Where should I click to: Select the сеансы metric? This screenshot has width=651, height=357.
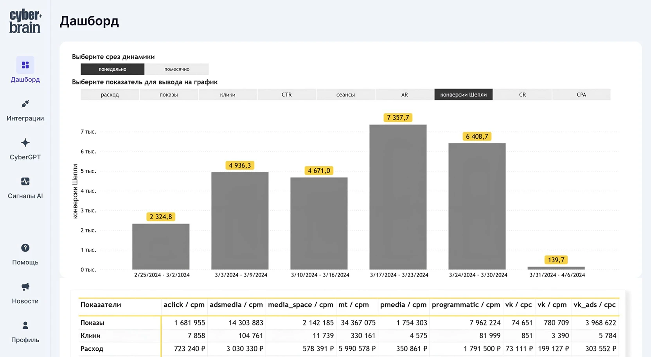345,95
